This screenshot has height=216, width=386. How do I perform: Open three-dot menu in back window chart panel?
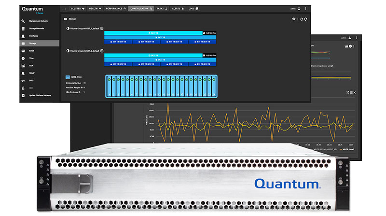tap(354, 46)
